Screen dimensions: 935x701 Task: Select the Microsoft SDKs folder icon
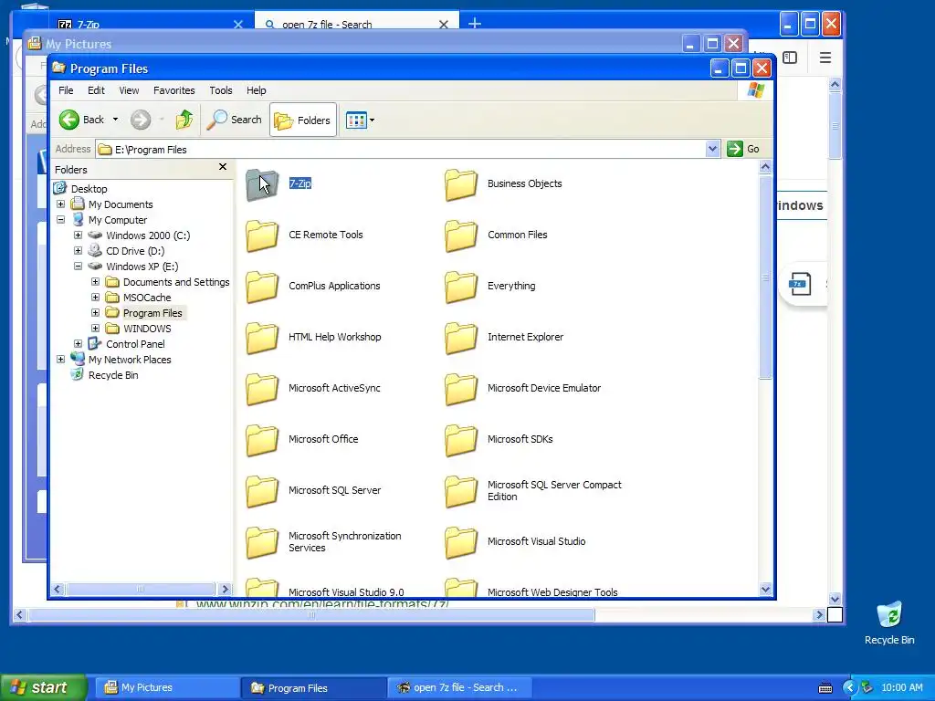point(461,441)
